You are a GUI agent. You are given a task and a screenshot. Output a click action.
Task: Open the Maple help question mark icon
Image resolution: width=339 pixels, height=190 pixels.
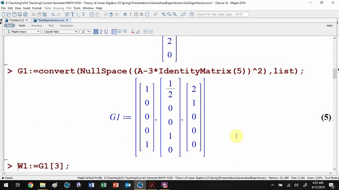click(192, 14)
